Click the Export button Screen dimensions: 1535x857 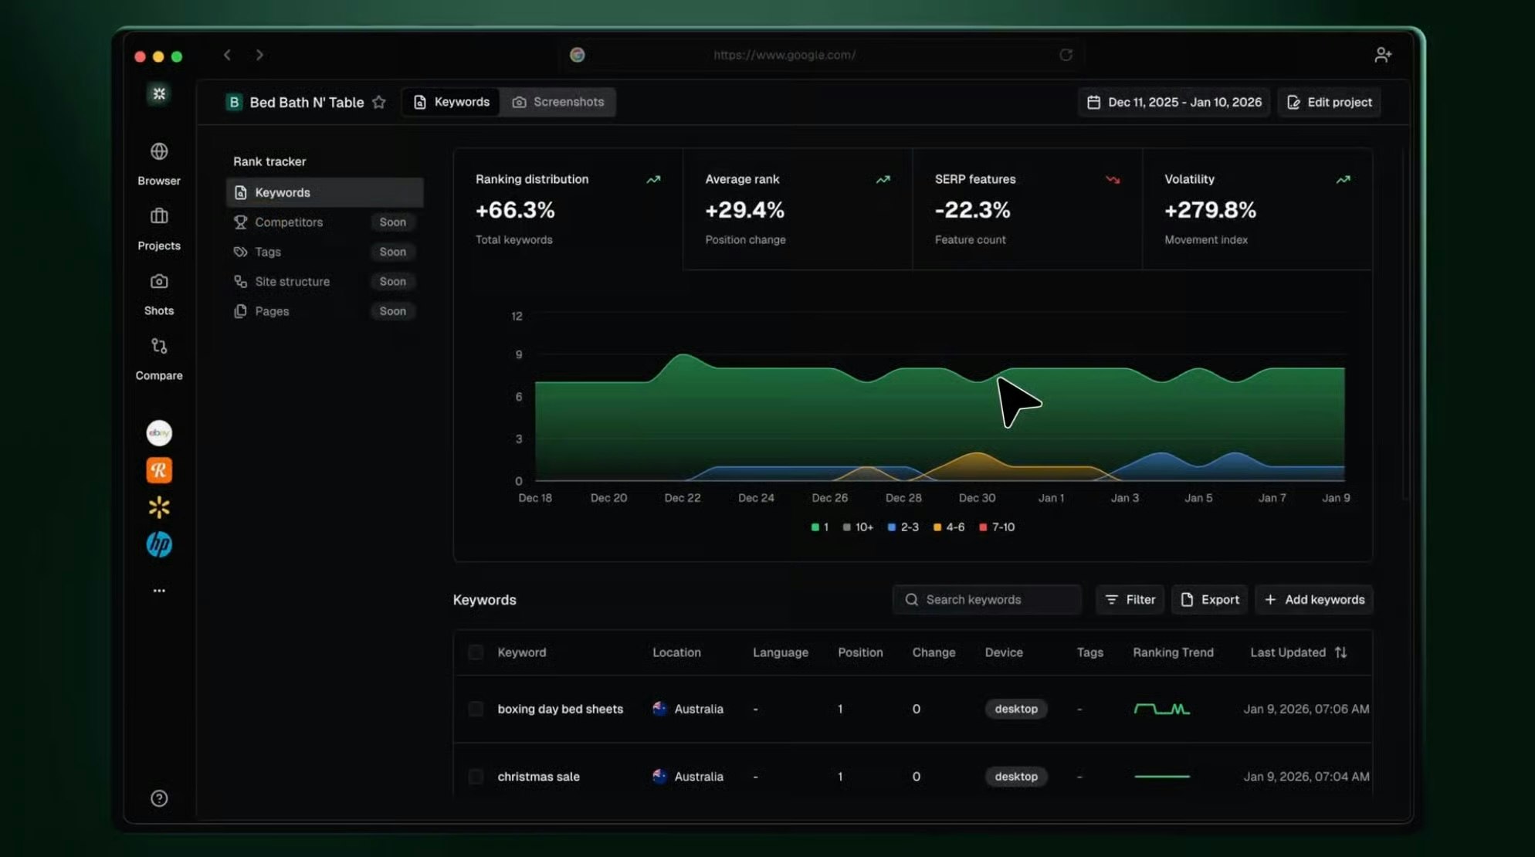coord(1209,600)
